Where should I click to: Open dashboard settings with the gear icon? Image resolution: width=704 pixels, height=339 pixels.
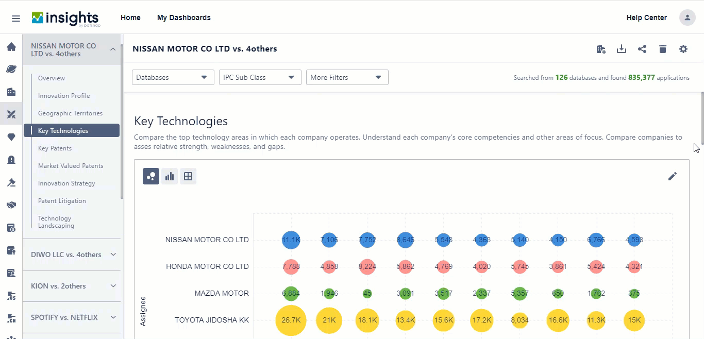pyautogui.click(x=683, y=49)
